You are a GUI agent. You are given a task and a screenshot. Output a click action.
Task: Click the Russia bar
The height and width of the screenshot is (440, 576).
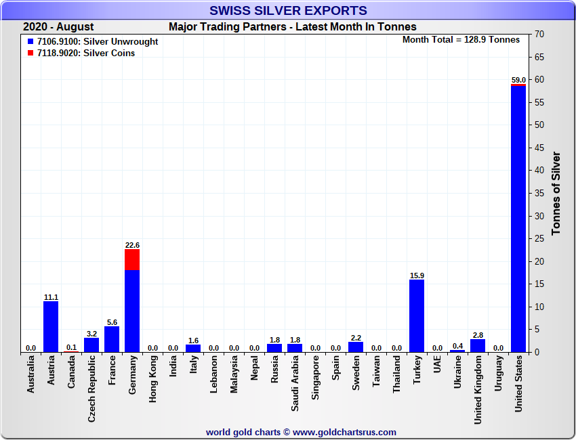[x=274, y=348]
